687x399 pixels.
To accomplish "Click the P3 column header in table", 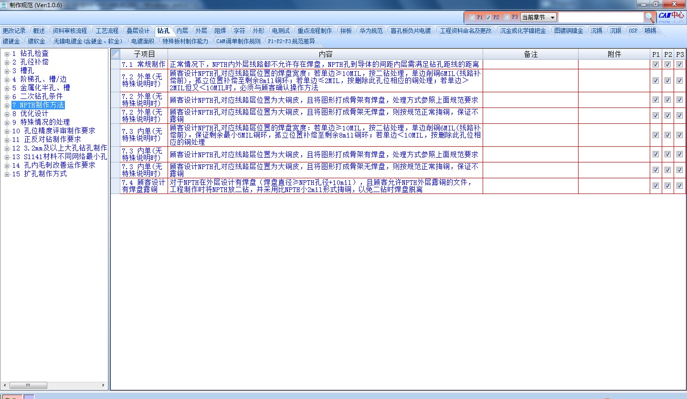I will [x=680, y=54].
